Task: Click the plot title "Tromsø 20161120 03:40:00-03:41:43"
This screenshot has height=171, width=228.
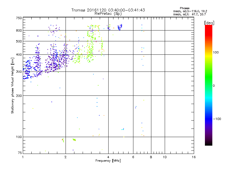Action: (x=108, y=10)
